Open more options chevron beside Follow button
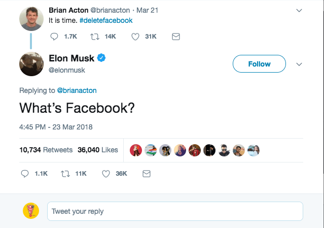 click(x=299, y=64)
